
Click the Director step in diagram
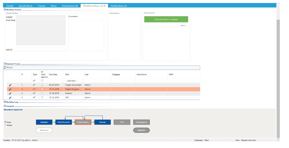(102, 122)
